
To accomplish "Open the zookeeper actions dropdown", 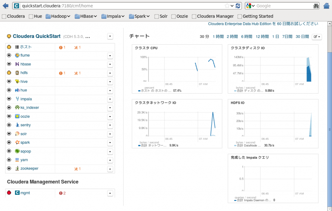I will (x=110, y=169).
